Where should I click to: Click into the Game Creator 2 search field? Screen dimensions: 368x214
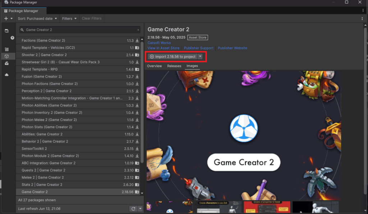pyautogui.click(x=80, y=30)
